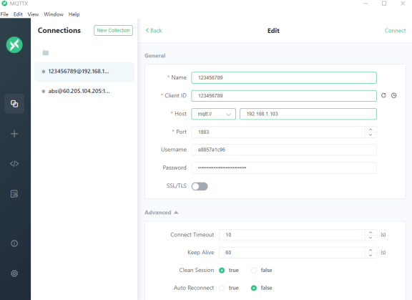Open the Window menu
The height and width of the screenshot is (300, 412).
pyautogui.click(x=54, y=14)
